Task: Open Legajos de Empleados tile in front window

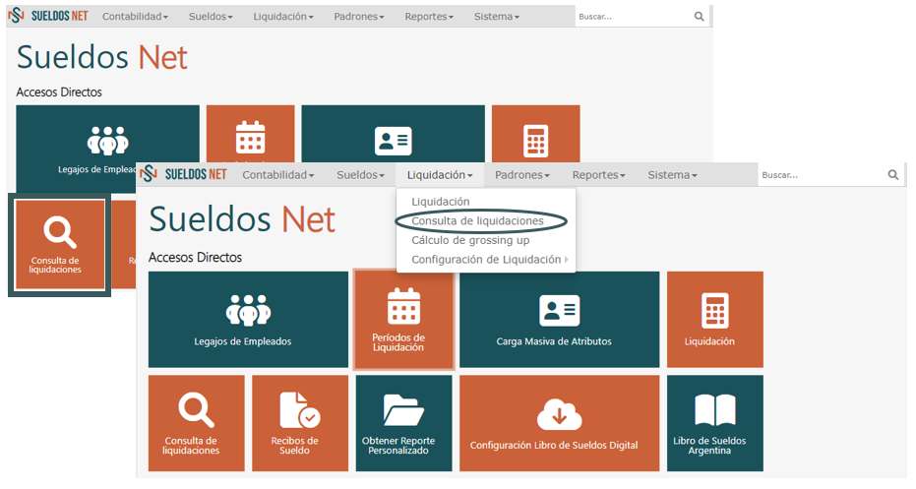Action: (248, 320)
